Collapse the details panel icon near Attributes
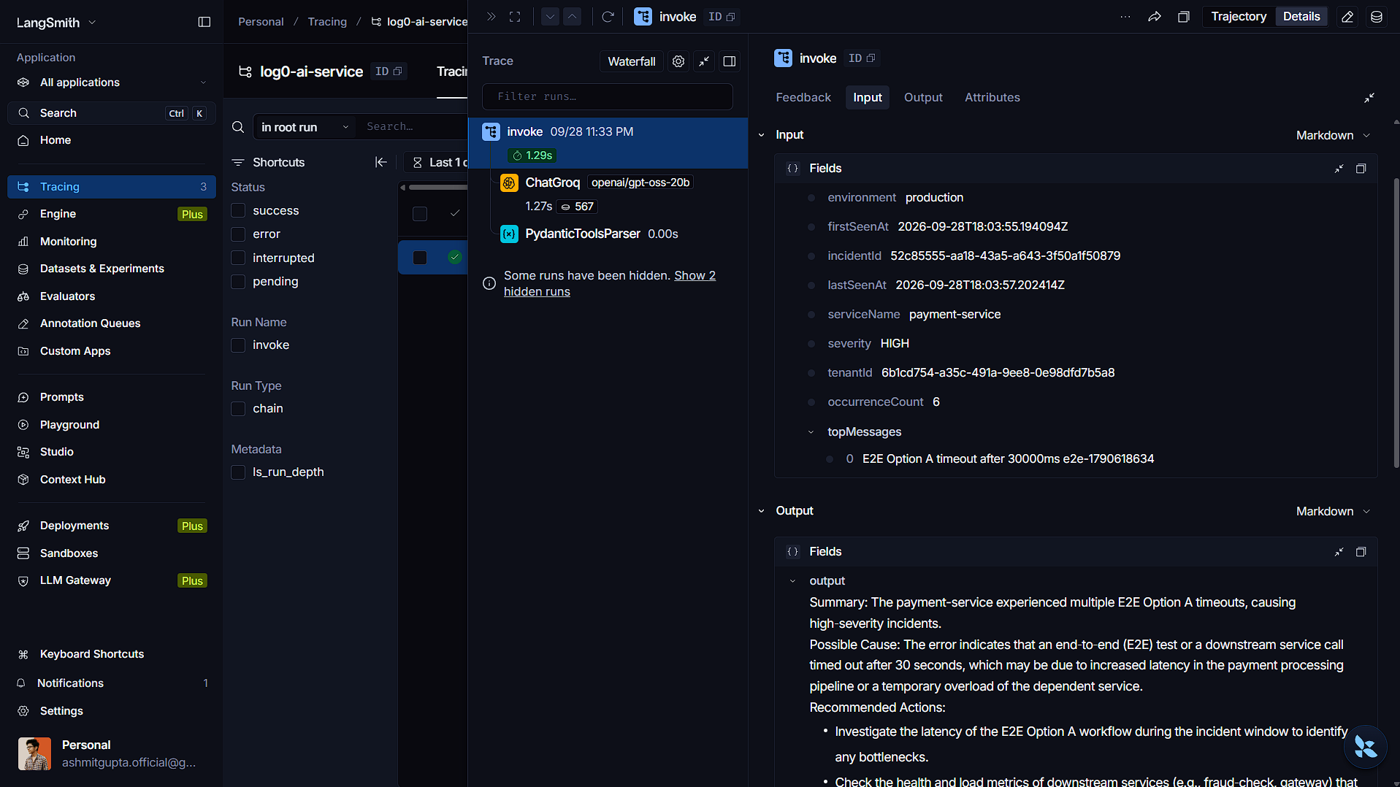1400x787 pixels. click(1369, 98)
